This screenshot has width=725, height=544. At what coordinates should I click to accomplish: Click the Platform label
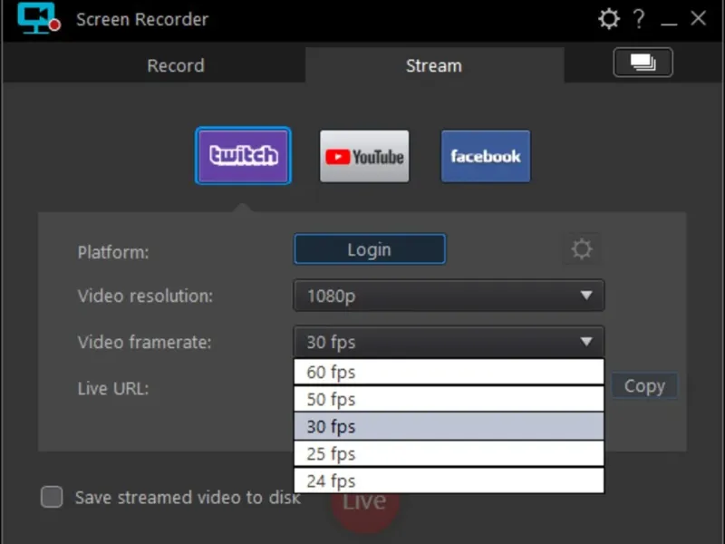[113, 252]
